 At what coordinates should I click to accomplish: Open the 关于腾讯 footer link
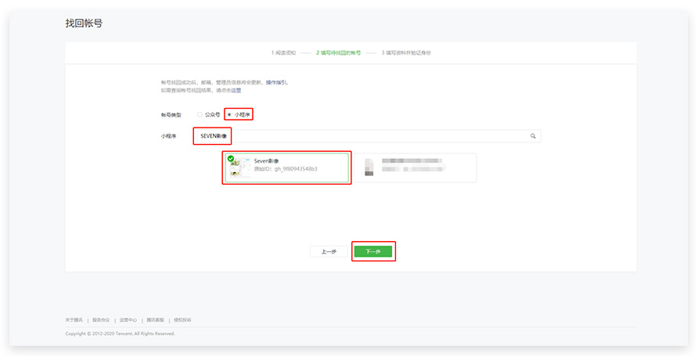point(74,320)
